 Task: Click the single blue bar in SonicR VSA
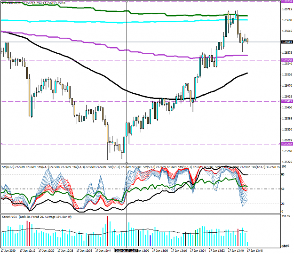coord(150,240)
